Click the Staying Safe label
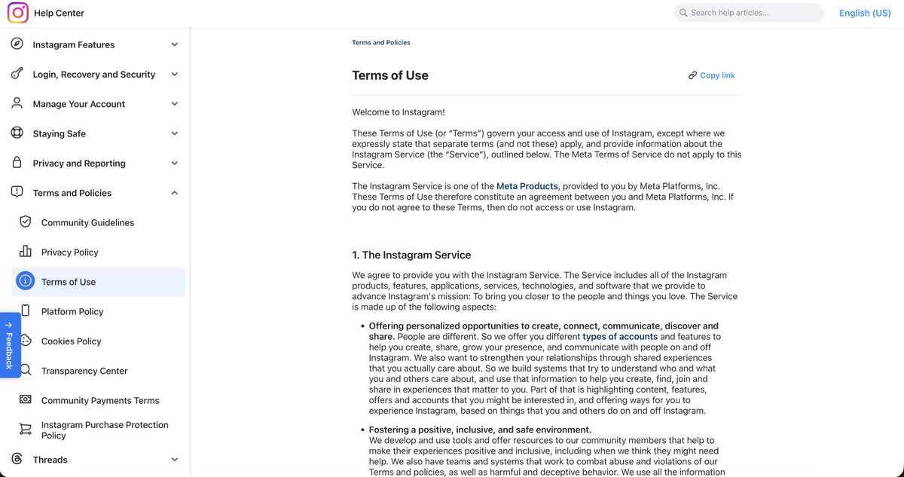Viewport: 904px width, 477px height. tap(60, 133)
